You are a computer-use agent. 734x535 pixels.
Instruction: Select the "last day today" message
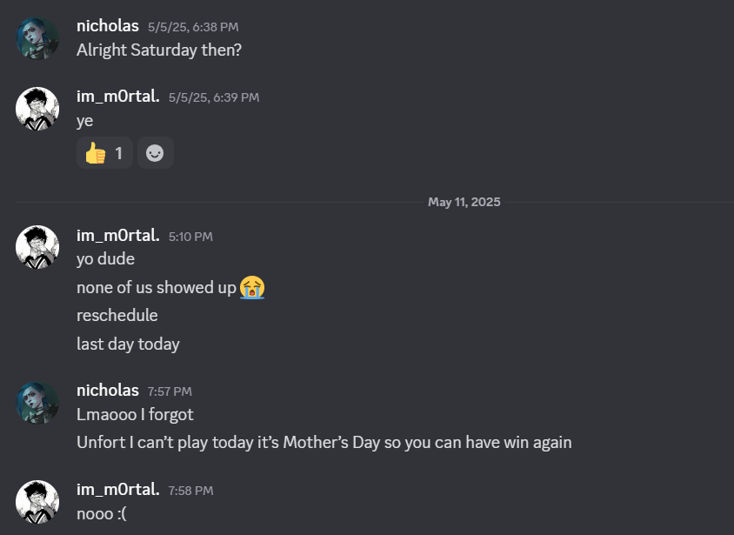coord(128,344)
